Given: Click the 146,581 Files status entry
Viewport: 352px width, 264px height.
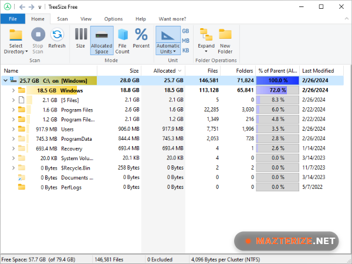Looking at the screenshot, I should point(109,259).
